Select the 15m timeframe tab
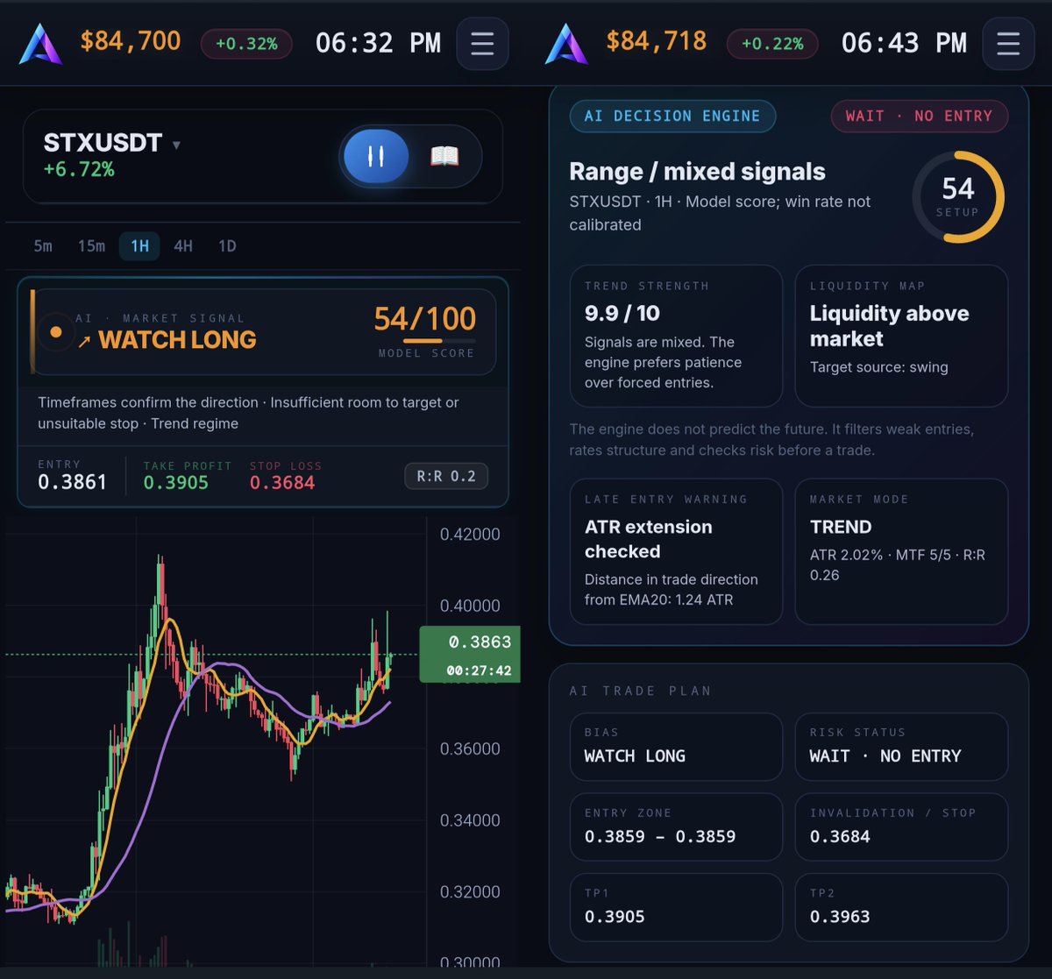1052x979 pixels. tap(91, 246)
